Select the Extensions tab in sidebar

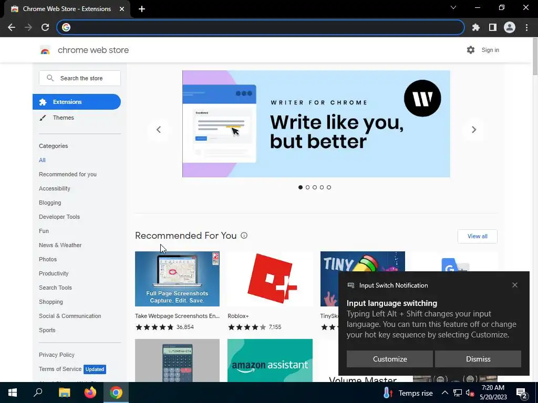(77, 102)
